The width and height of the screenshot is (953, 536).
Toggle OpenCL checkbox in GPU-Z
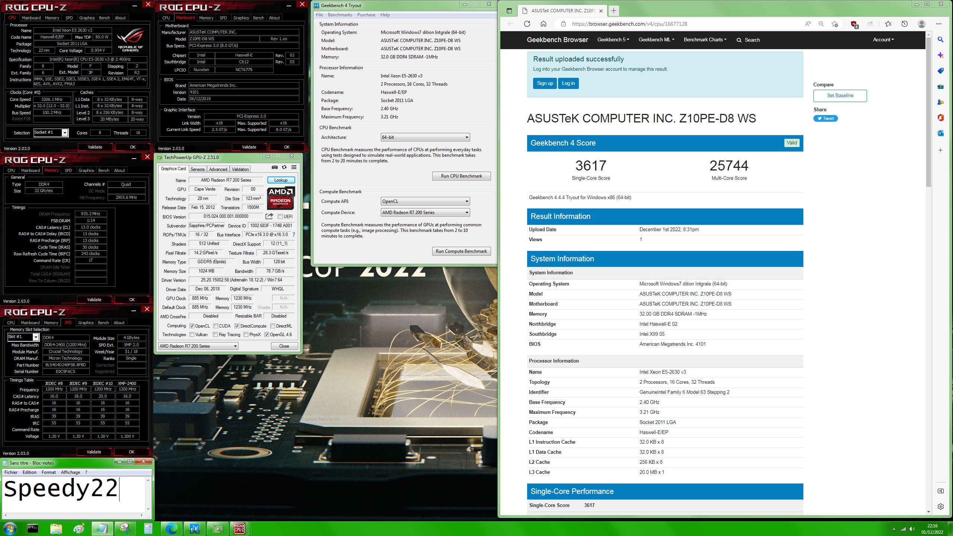[x=192, y=326]
